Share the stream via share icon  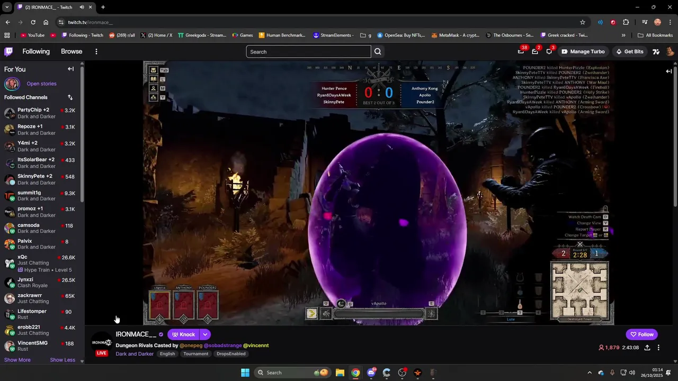tap(647, 348)
